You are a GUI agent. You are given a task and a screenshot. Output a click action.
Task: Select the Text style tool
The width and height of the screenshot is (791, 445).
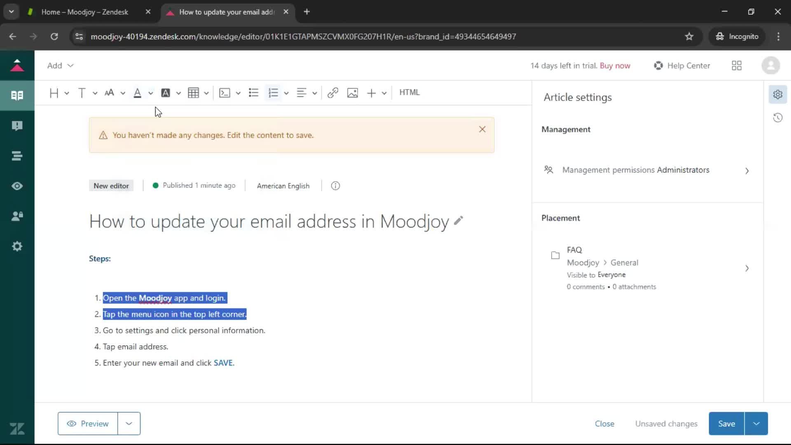(x=82, y=93)
